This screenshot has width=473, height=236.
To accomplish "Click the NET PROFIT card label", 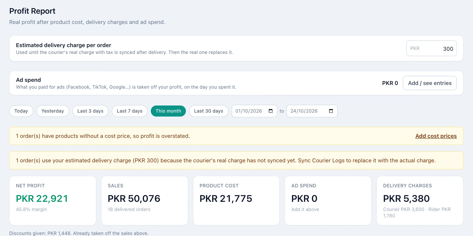I will coord(30,186).
